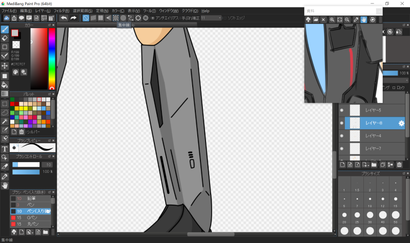410x243 pixels.
Task: Open snap settings gear in toolbar
Action: point(146,18)
